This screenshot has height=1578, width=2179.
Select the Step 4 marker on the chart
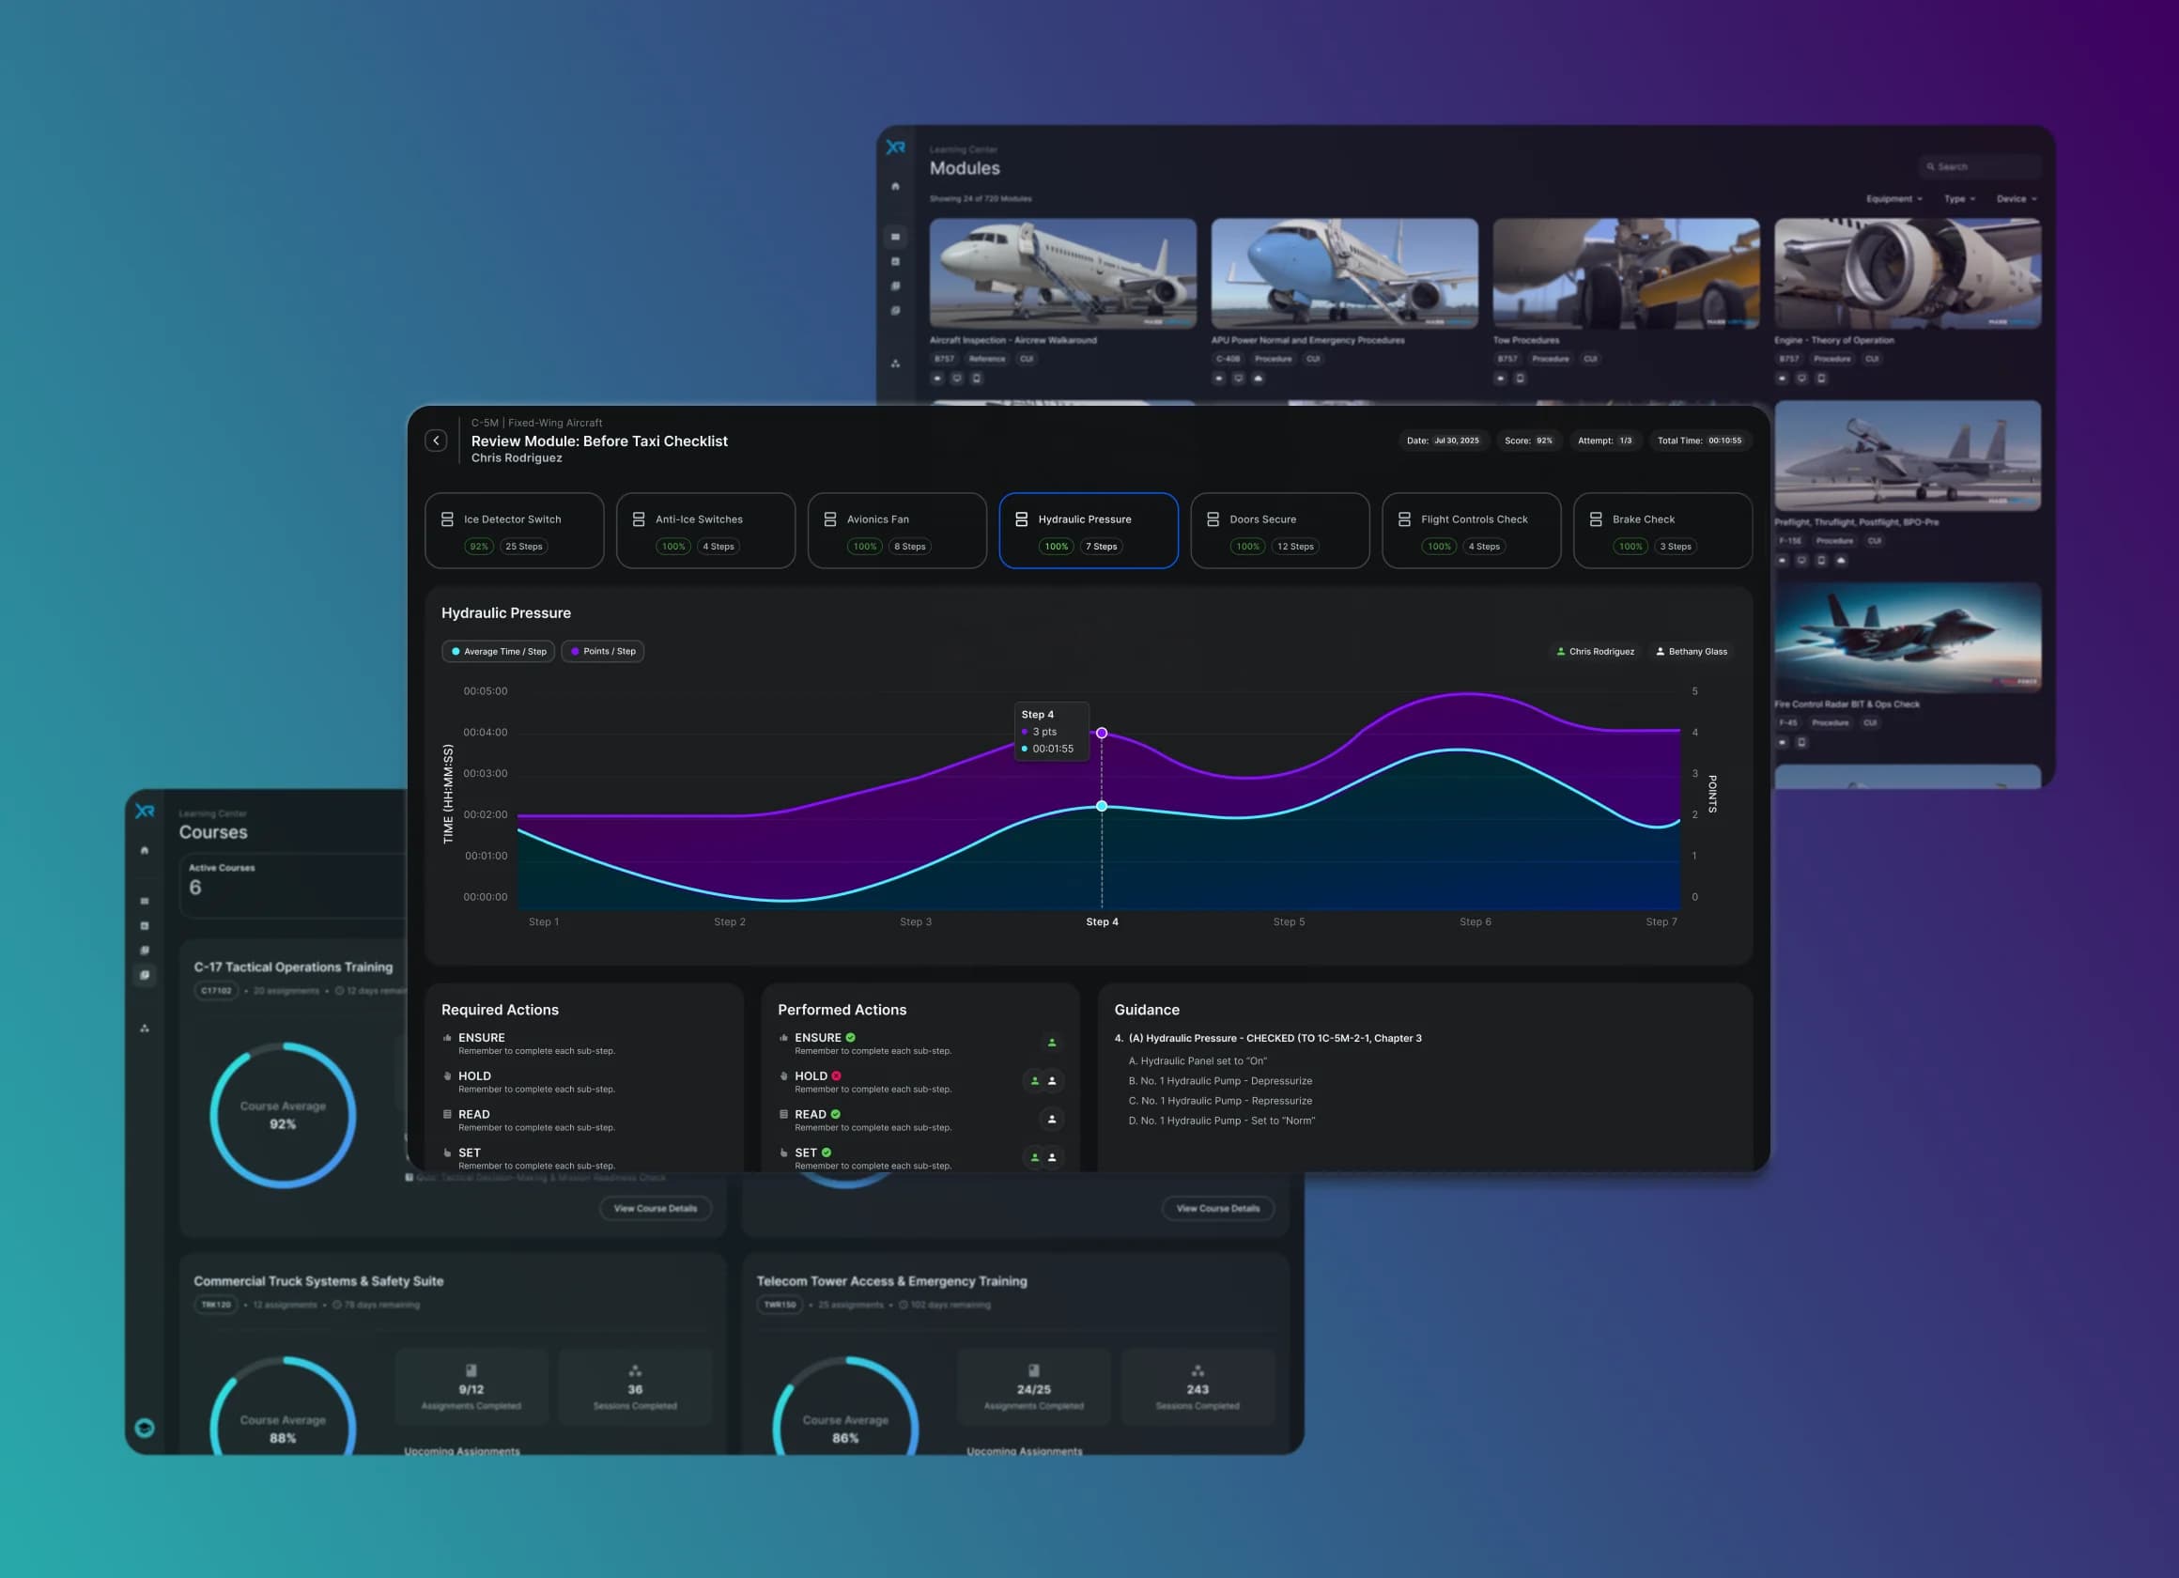pos(1102,733)
